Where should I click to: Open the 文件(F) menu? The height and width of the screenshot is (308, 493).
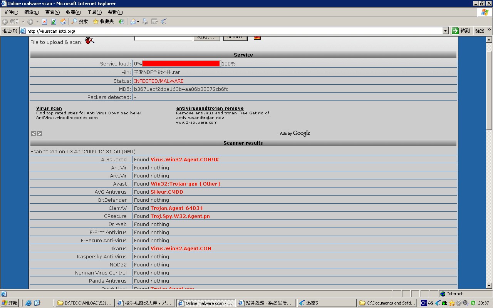[x=11, y=12]
